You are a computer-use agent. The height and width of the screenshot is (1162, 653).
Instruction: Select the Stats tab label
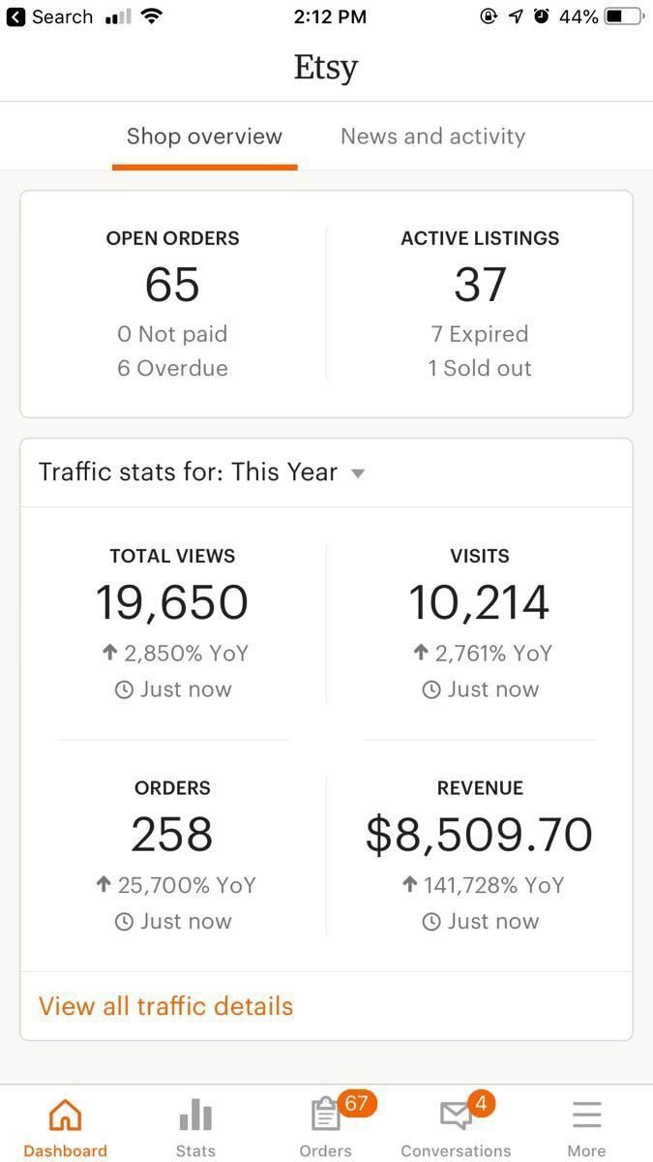pyautogui.click(x=195, y=1150)
